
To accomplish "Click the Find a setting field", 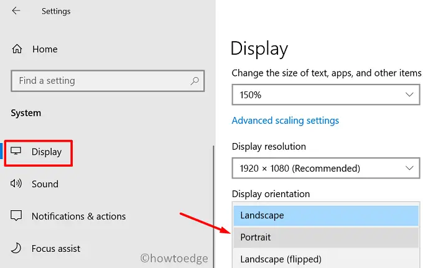I will pos(100,81).
